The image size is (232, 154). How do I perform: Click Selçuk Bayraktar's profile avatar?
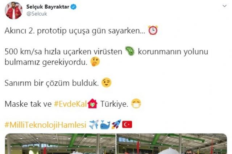tap(14, 10)
